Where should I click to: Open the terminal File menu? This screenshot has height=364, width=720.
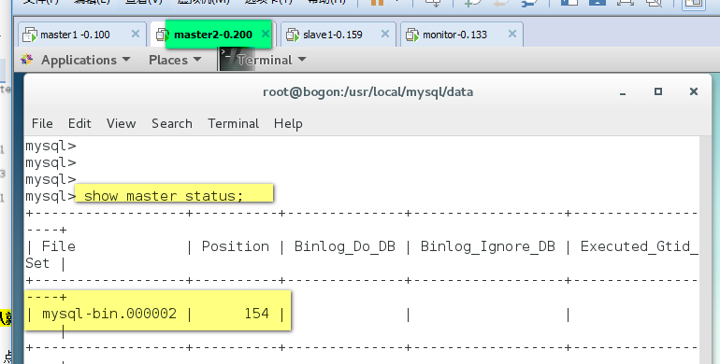point(42,123)
